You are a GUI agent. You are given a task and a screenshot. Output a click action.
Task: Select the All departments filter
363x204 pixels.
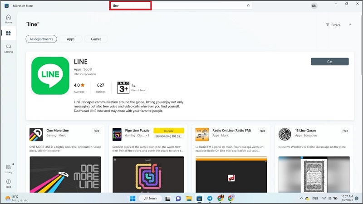[x=41, y=39]
